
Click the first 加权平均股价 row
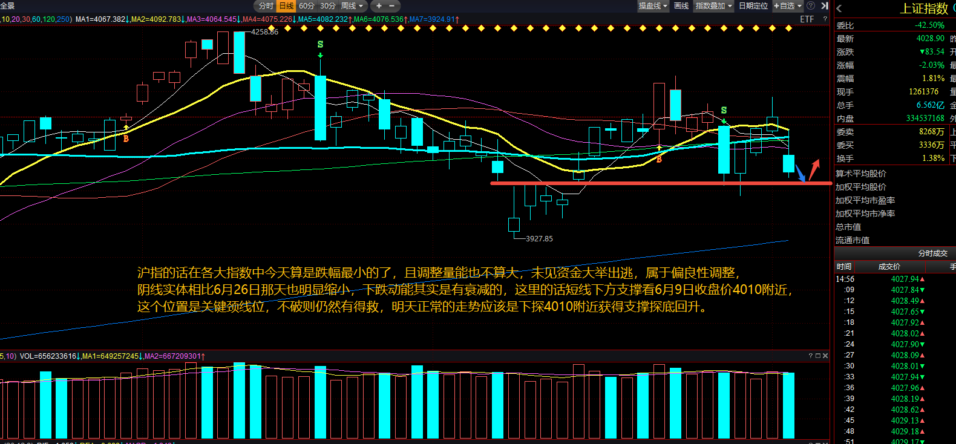[x=895, y=187]
